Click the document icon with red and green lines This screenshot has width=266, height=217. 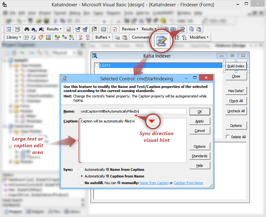click(x=69, y=29)
